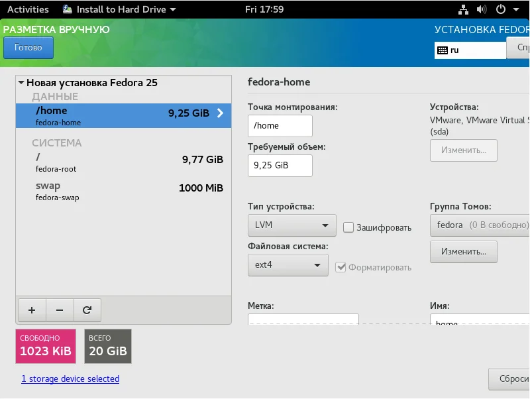Collapse the Новая установка Fedora 25 tree
This screenshot has width=530, height=399.
21,83
